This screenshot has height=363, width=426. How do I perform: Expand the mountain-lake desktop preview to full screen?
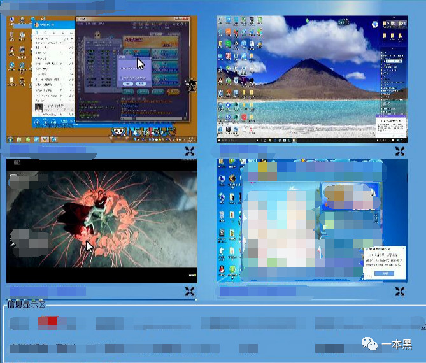(400, 152)
